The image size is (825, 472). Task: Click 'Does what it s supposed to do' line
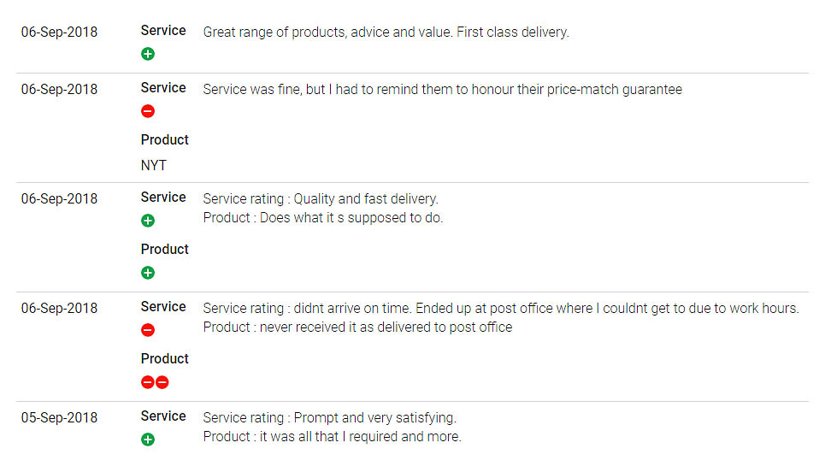(x=323, y=218)
